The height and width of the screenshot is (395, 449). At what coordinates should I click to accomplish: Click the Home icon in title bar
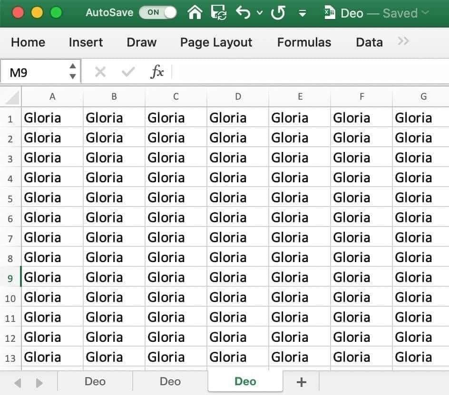pyautogui.click(x=195, y=12)
